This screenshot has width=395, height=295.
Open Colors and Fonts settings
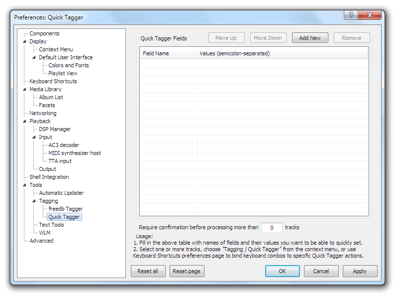pyautogui.click(x=69, y=65)
